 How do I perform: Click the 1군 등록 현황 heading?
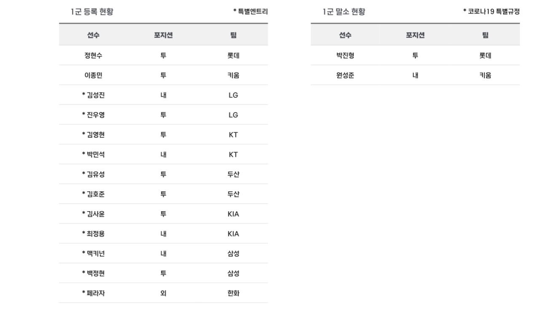coord(91,12)
